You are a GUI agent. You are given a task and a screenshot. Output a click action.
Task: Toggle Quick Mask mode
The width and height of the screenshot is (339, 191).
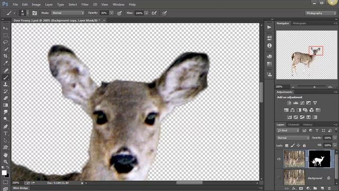[5, 183]
